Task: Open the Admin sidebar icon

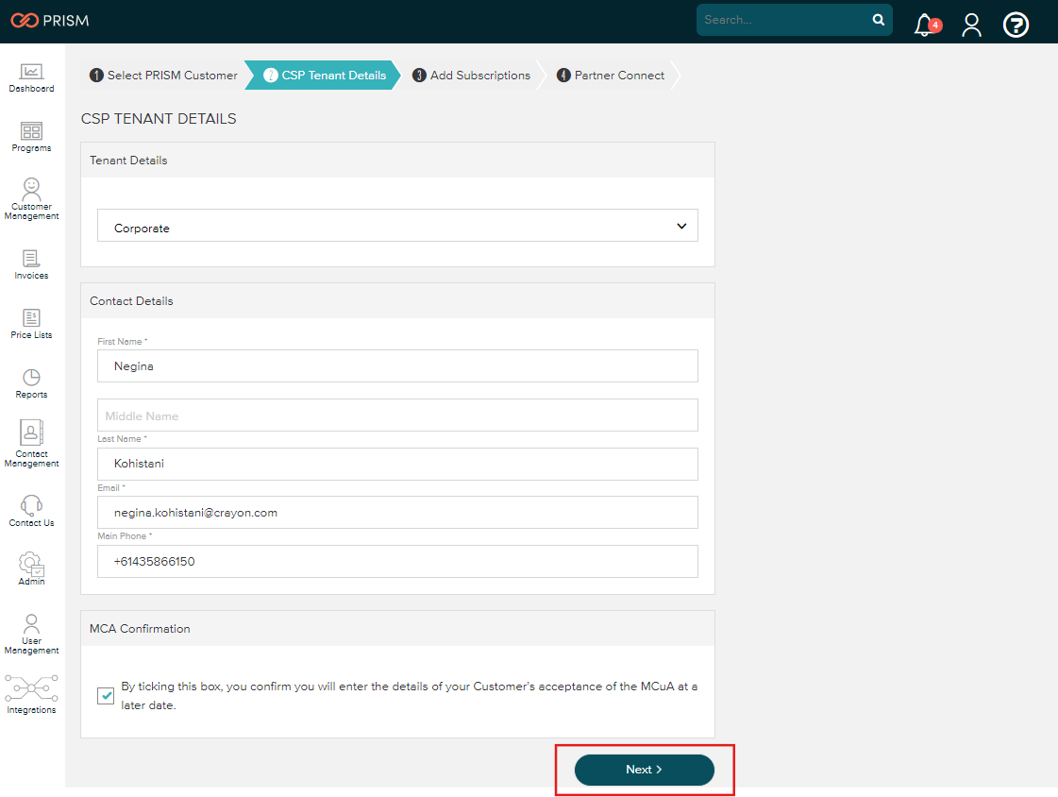Action: coord(31,567)
